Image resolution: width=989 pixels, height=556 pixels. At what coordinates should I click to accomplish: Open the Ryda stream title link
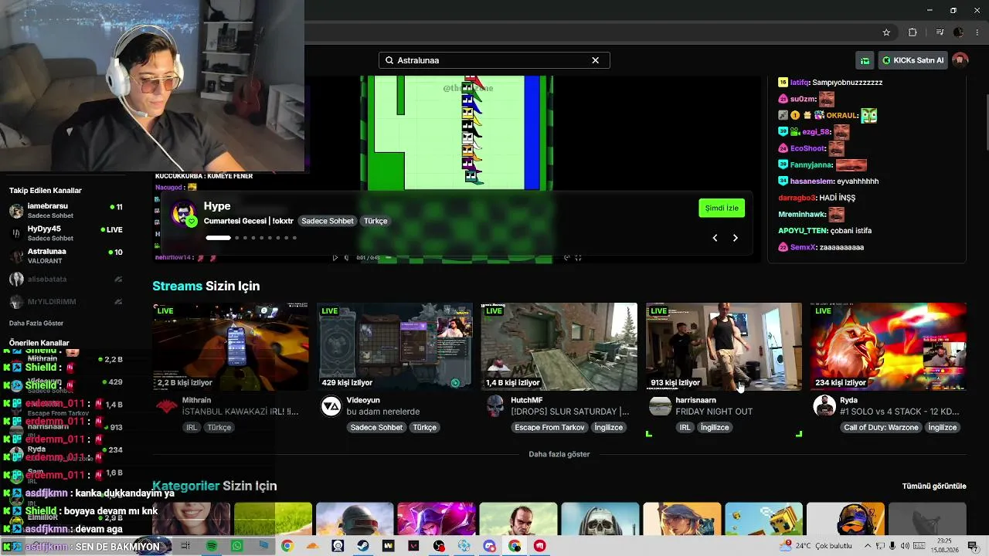click(899, 412)
